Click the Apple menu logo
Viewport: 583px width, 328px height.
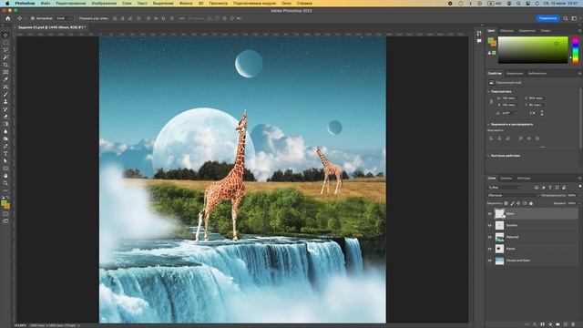point(7,3)
